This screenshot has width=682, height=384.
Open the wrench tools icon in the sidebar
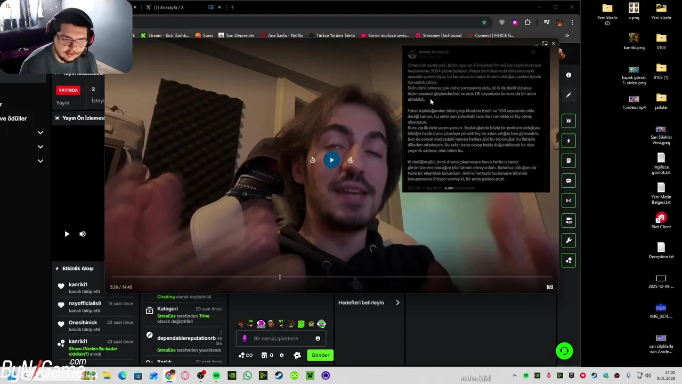569,241
